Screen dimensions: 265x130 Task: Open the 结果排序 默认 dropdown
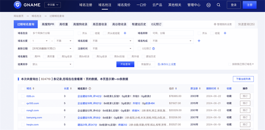coord(52,64)
